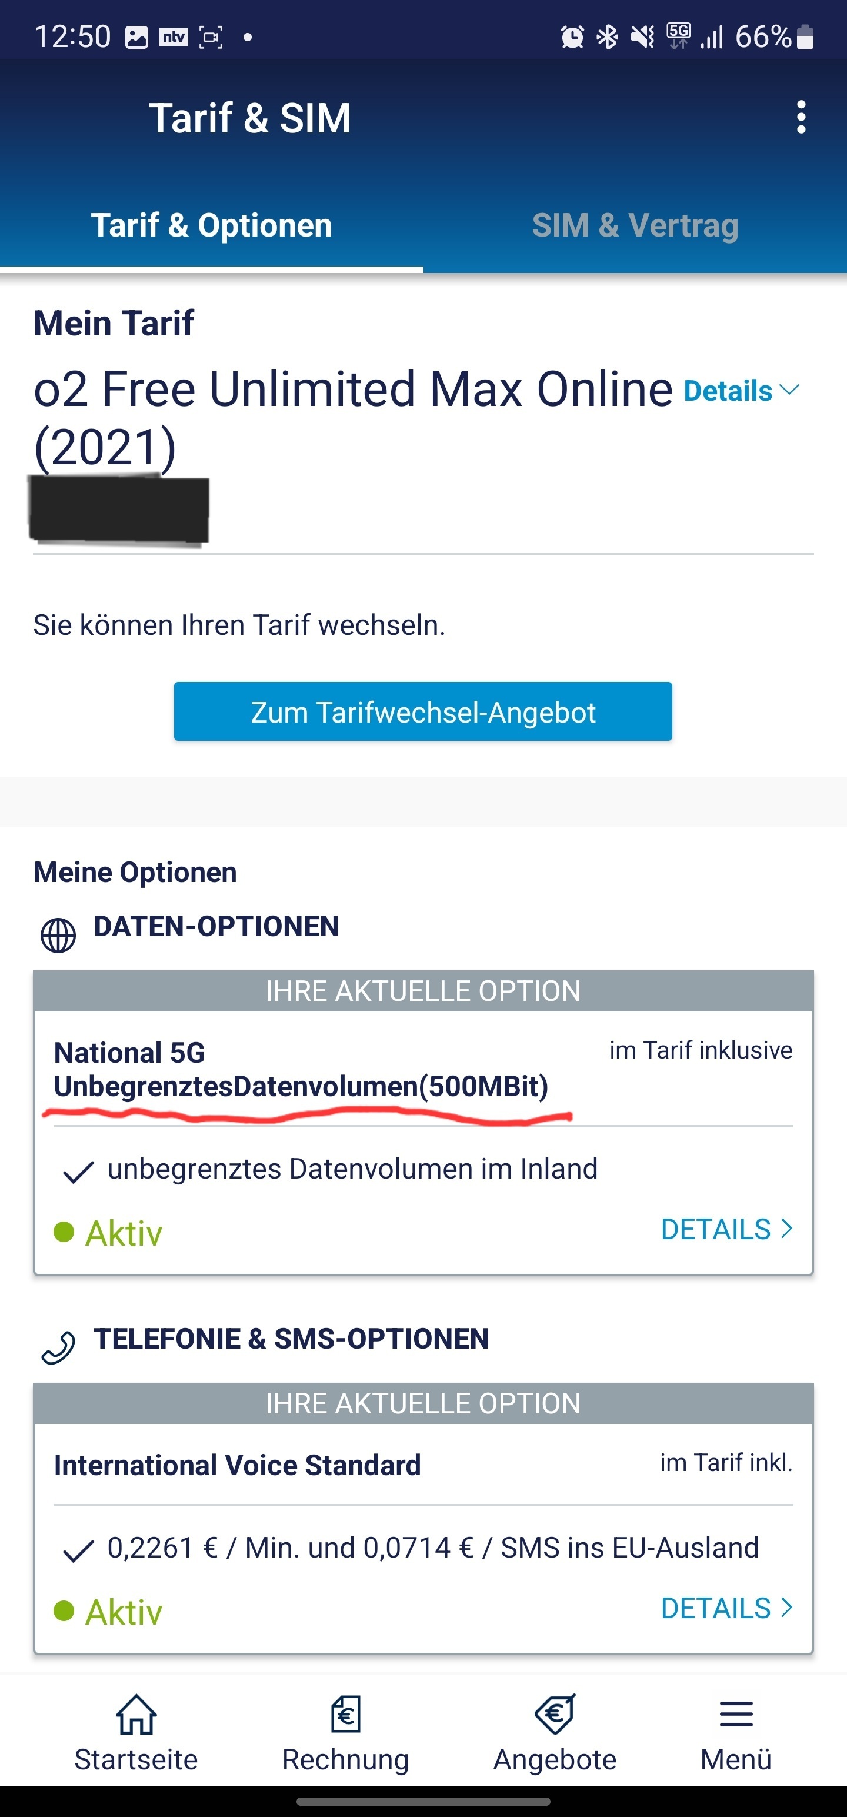Tap the Angebote offers tag icon
847x1817 pixels.
[x=555, y=1714]
